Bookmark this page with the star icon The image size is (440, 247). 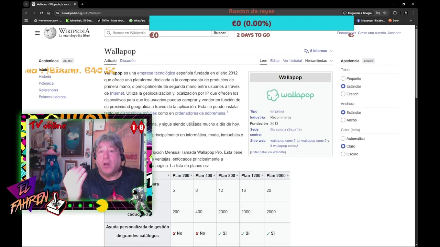[385, 13]
